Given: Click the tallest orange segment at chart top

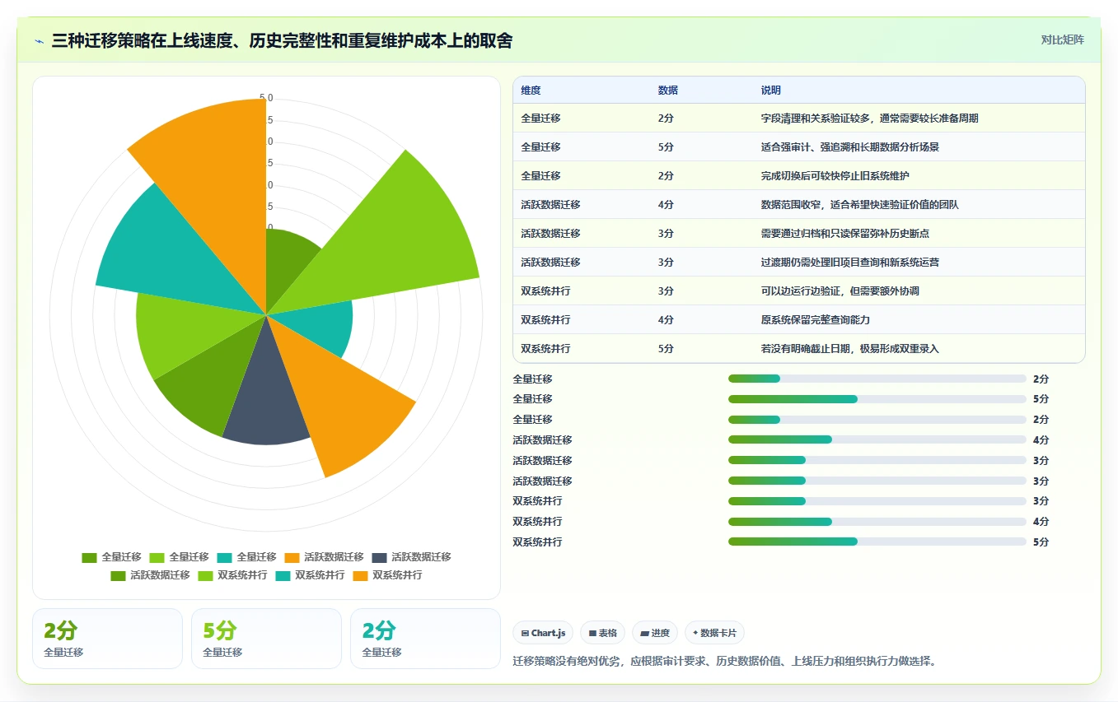Looking at the screenshot, I should click(x=218, y=181).
